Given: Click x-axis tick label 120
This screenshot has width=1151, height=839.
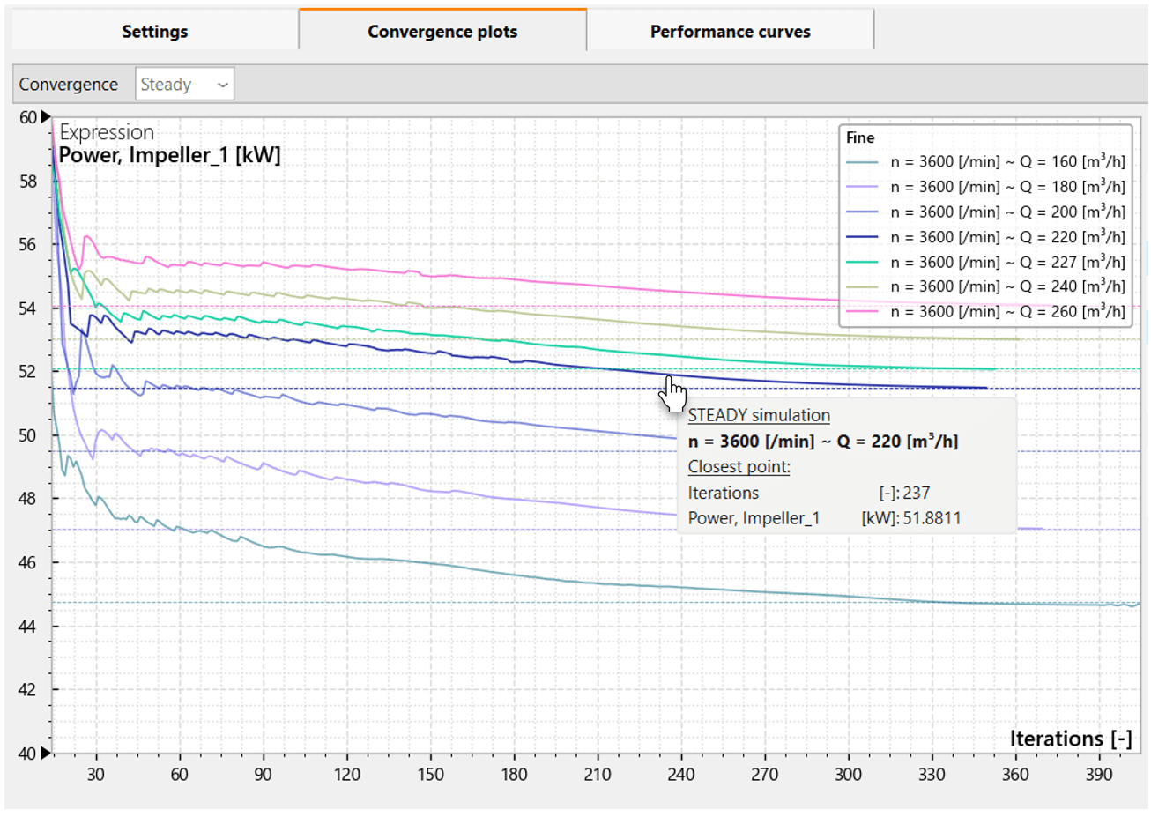Looking at the screenshot, I should pyautogui.click(x=346, y=775).
